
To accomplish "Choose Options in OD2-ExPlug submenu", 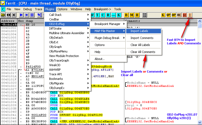I will (x=108, y=45).
